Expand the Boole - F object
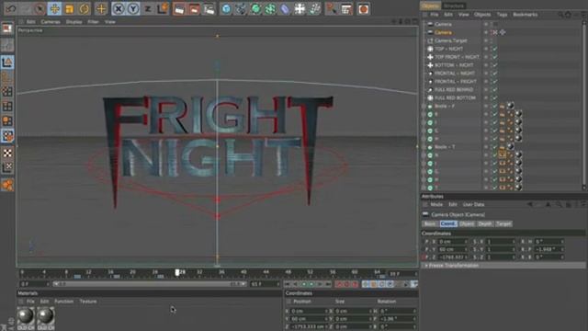Screen dimensions: 588x331 click(424, 107)
